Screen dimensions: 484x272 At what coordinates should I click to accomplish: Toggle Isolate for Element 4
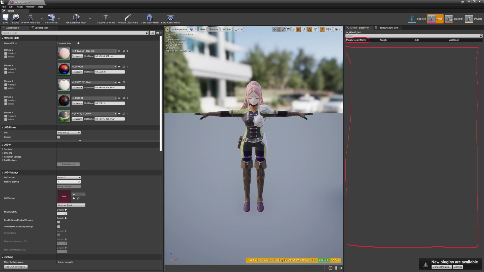click(6, 120)
